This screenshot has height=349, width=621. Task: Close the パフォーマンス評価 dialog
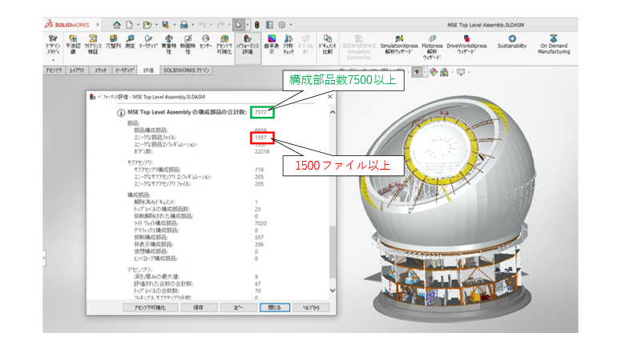pos(330,97)
